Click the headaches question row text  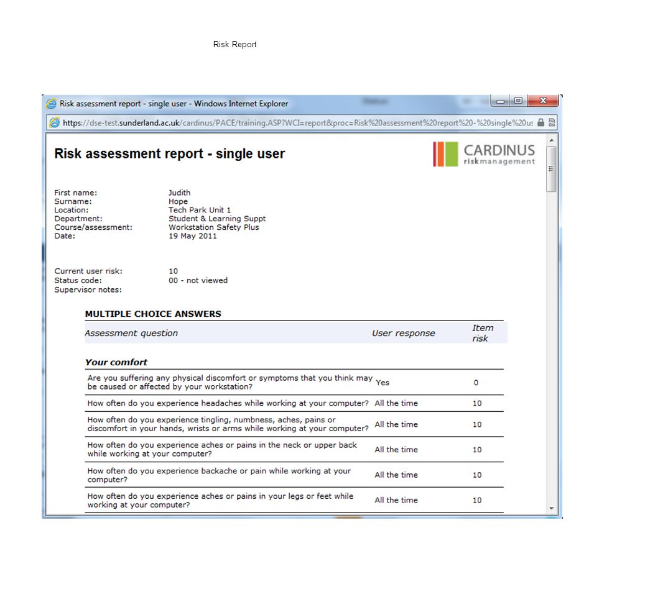tap(228, 403)
